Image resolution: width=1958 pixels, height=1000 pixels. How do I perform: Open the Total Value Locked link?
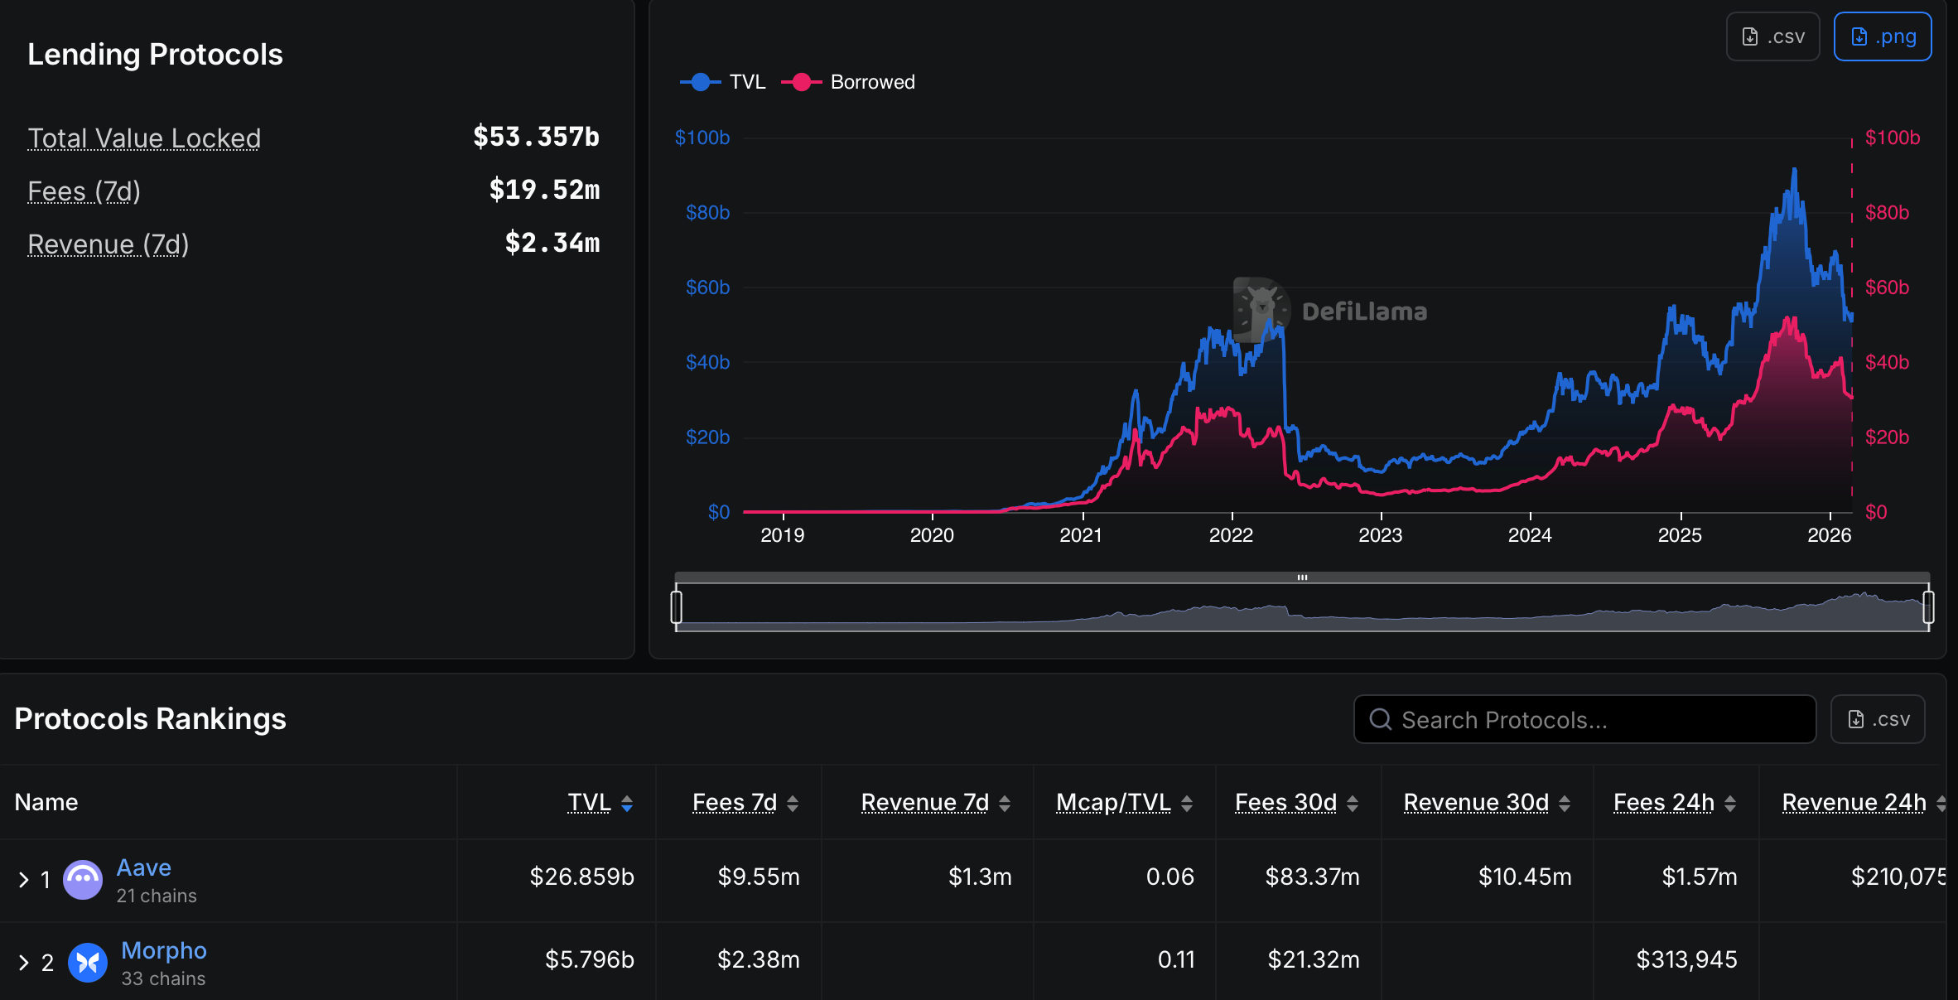pyautogui.click(x=143, y=138)
